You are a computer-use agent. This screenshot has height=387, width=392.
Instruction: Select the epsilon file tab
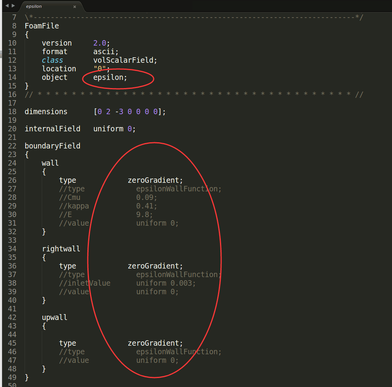pyautogui.click(x=39, y=7)
